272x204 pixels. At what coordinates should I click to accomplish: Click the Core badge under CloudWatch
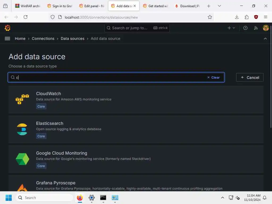[x=41, y=106]
